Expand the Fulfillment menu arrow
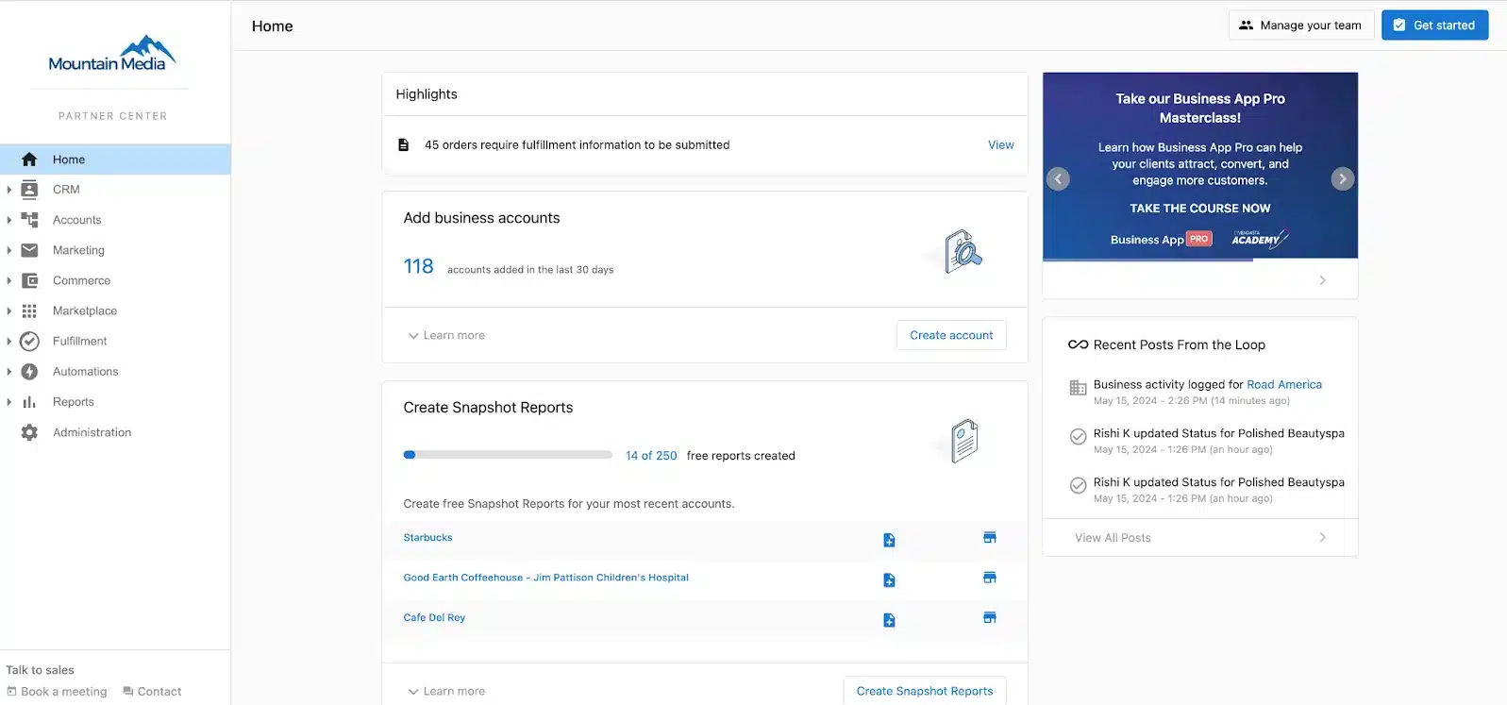The width and height of the screenshot is (1507, 705). [x=9, y=341]
